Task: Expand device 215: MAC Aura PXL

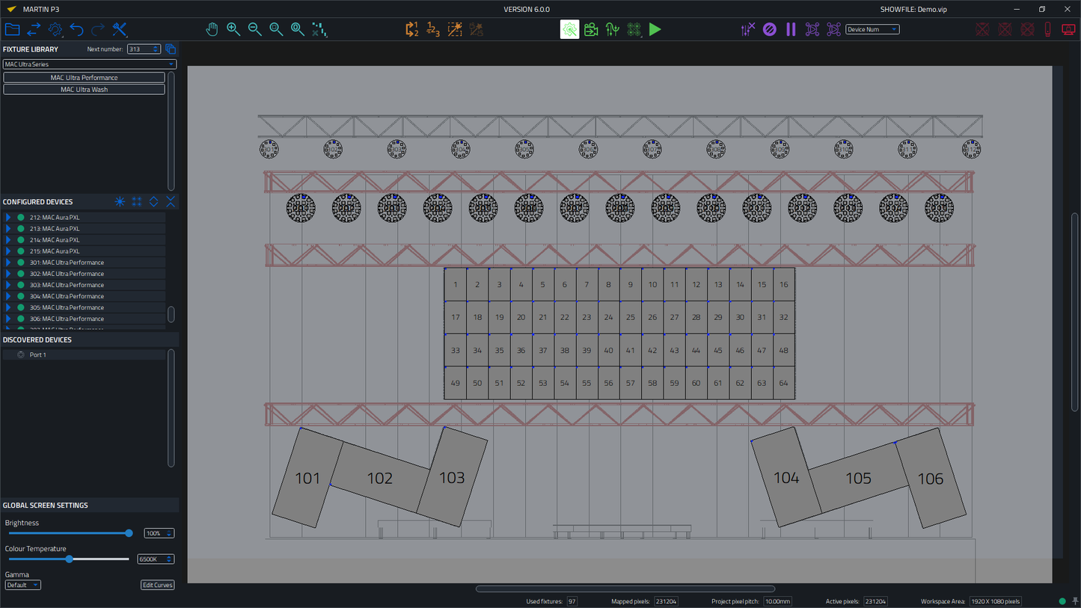Action: [x=8, y=251]
